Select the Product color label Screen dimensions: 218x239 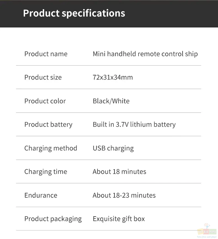click(x=45, y=101)
